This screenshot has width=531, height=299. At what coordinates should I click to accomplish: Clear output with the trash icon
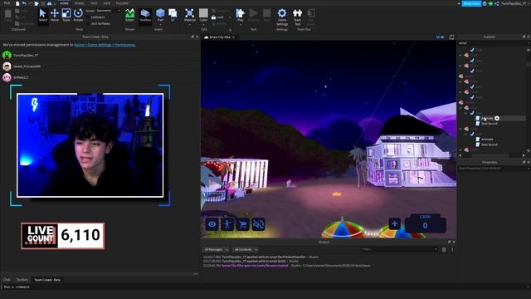(444, 249)
